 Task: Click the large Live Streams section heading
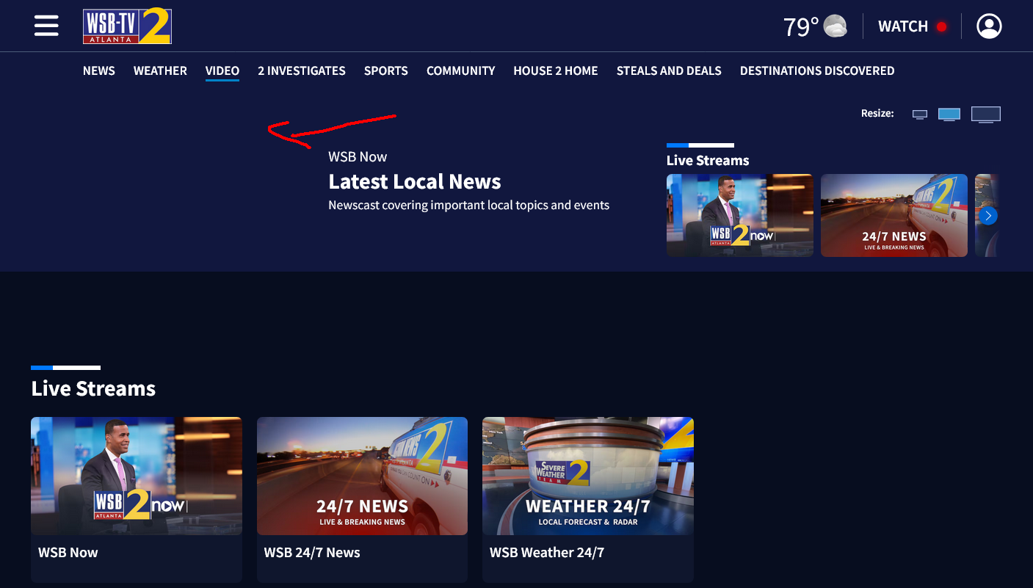point(93,388)
